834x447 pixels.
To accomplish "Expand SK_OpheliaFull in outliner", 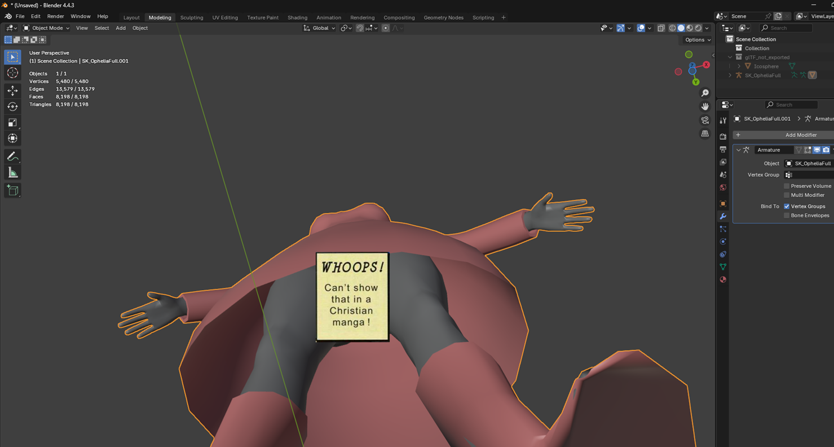I will pos(730,75).
